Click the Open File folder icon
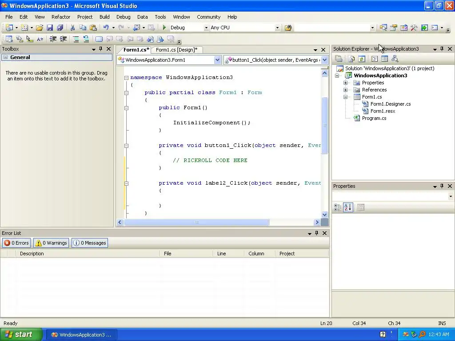455x341 pixels. point(40,28)
